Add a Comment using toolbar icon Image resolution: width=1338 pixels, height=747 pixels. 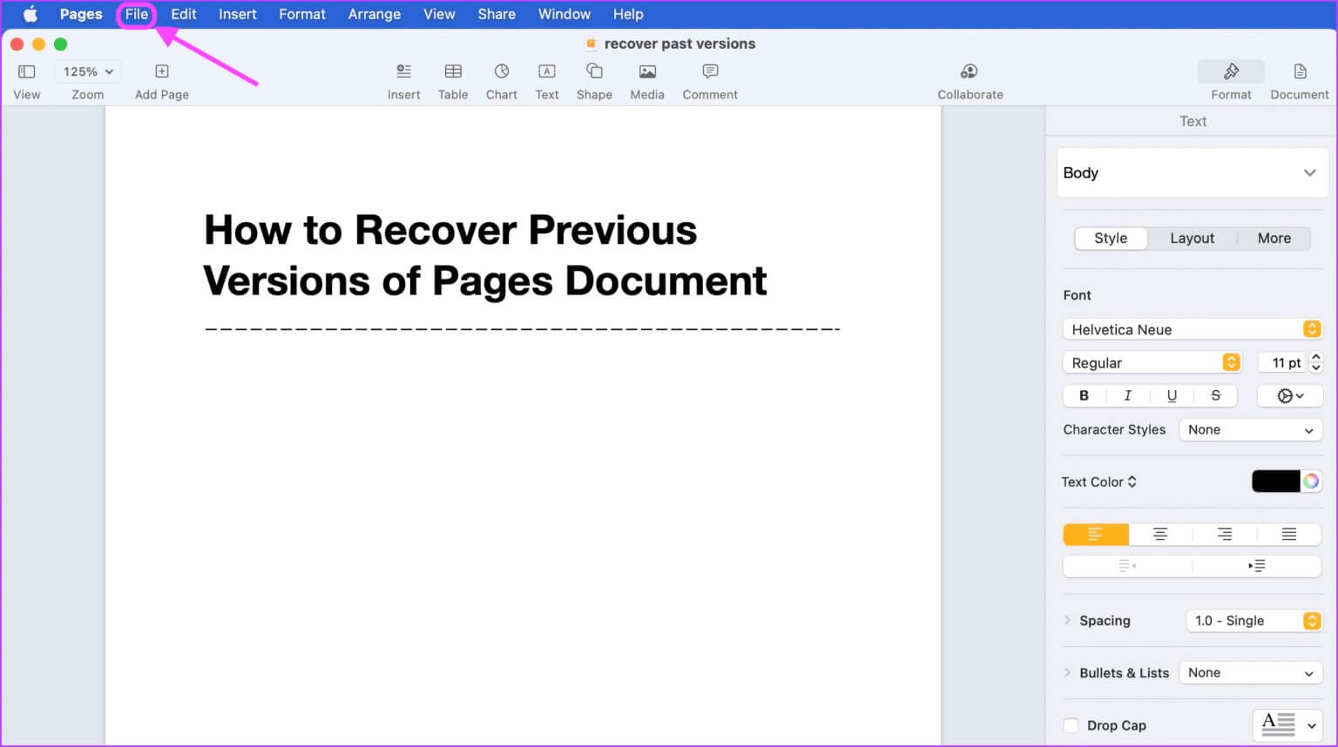point(709,71)
